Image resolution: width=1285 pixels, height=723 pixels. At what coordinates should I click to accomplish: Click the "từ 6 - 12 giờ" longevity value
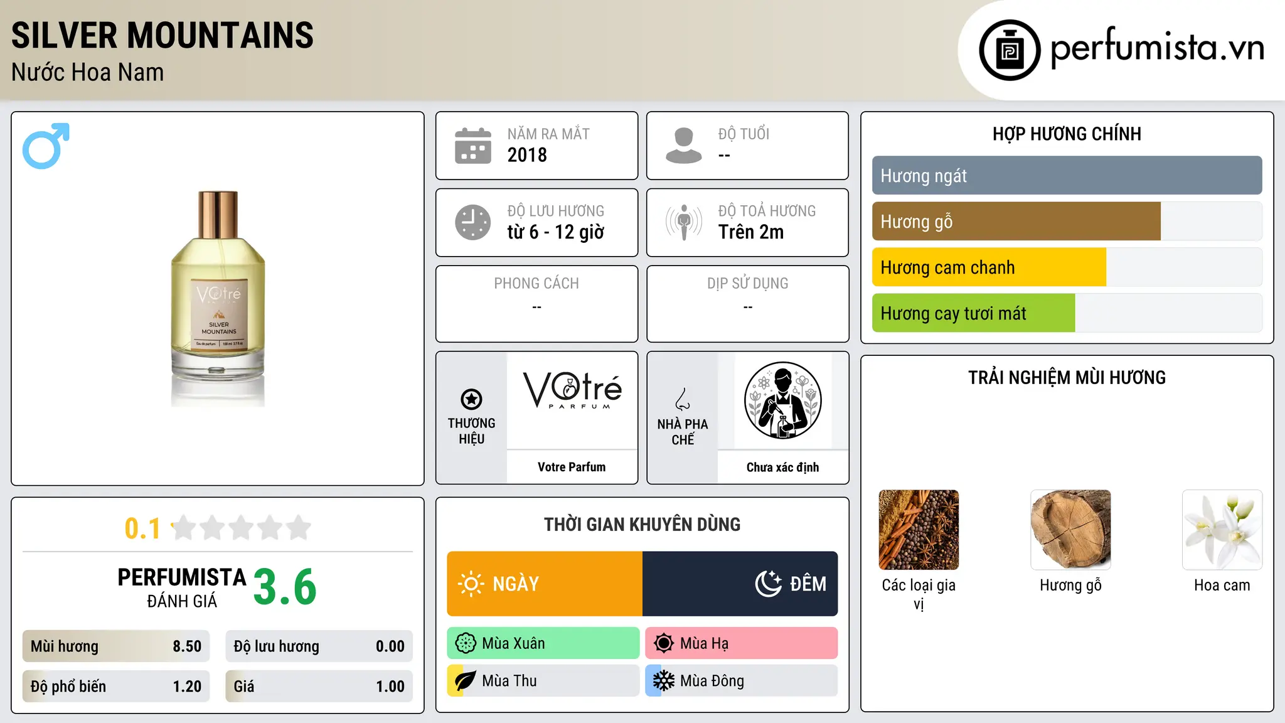tap(556, 232)
